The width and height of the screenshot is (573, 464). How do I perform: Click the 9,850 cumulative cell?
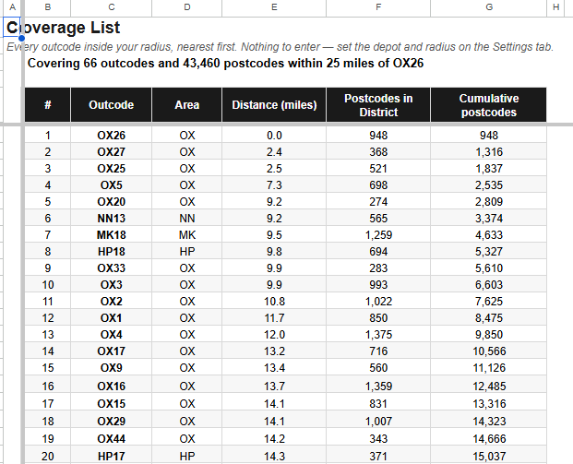pyautogui.click(x=489, y=335)
